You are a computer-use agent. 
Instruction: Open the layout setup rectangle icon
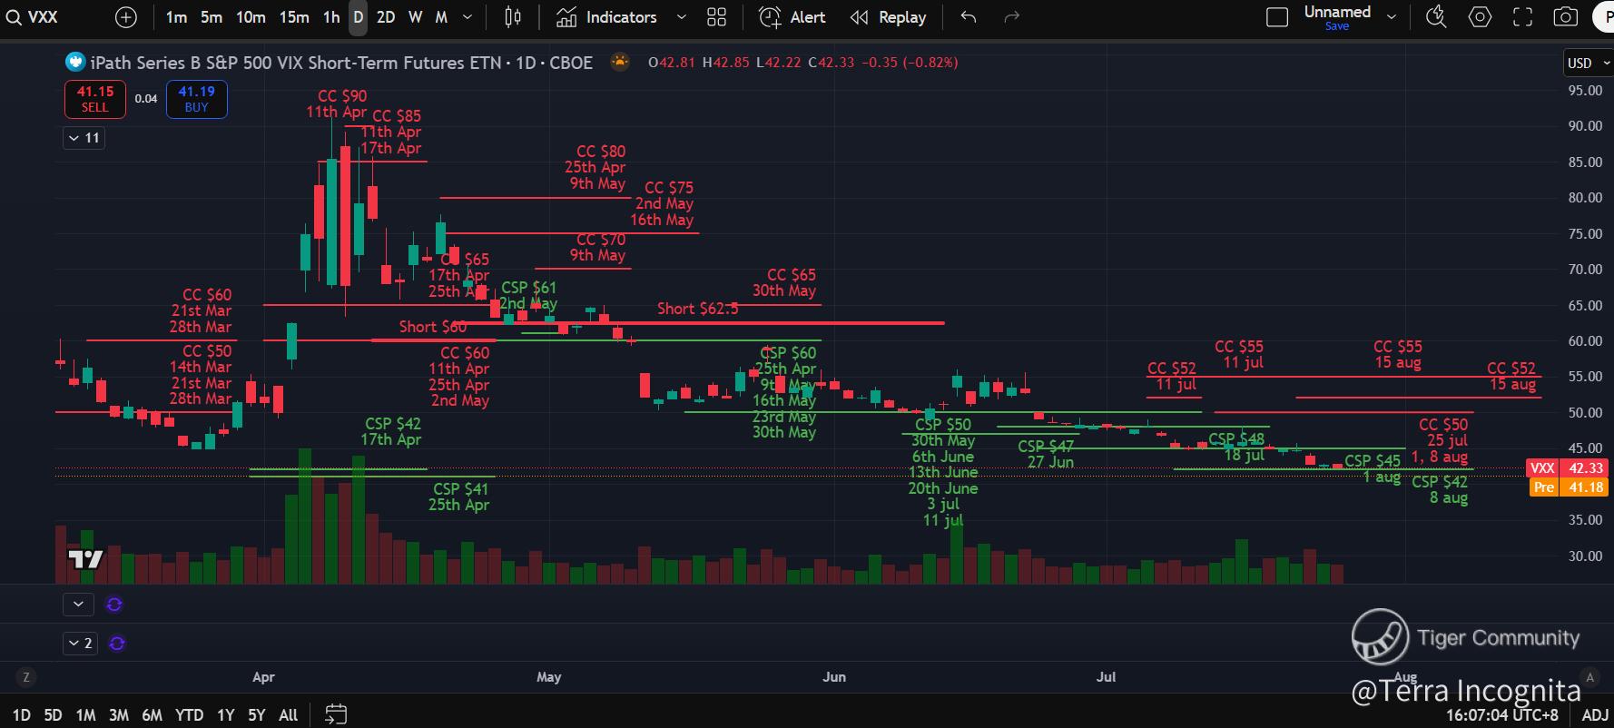click(x=1277, y=17)
